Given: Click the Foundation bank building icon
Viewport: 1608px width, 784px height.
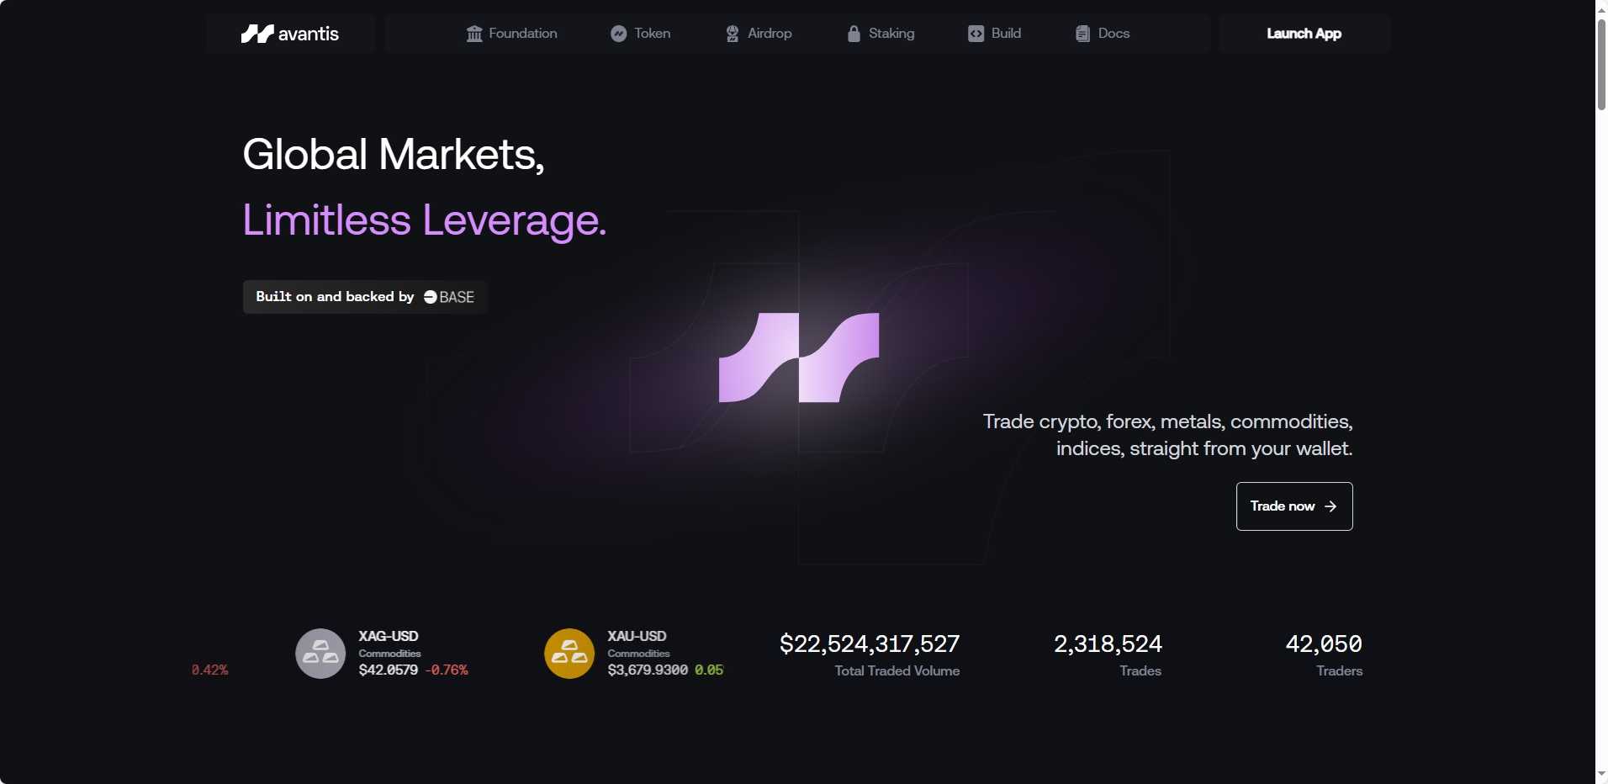Looking at the screenshot, I should [474, 34].
